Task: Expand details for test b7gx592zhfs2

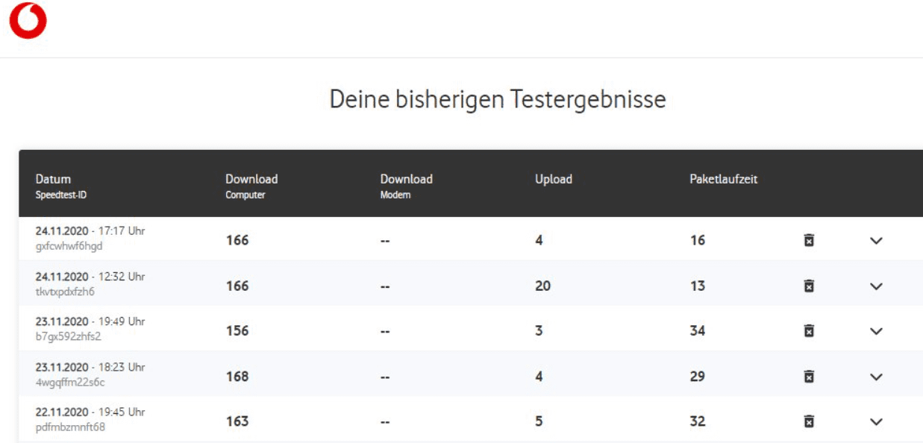Action: coord(877,331)
